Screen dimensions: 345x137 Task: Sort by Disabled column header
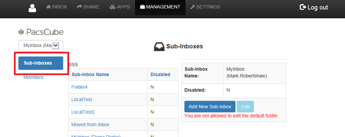[160, 74]
